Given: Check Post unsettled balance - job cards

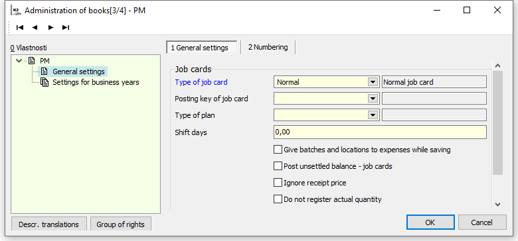Looking at the screenshot, I should [x=278, y=166].
